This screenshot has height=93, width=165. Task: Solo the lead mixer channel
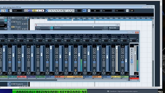[x=66, y=51]
